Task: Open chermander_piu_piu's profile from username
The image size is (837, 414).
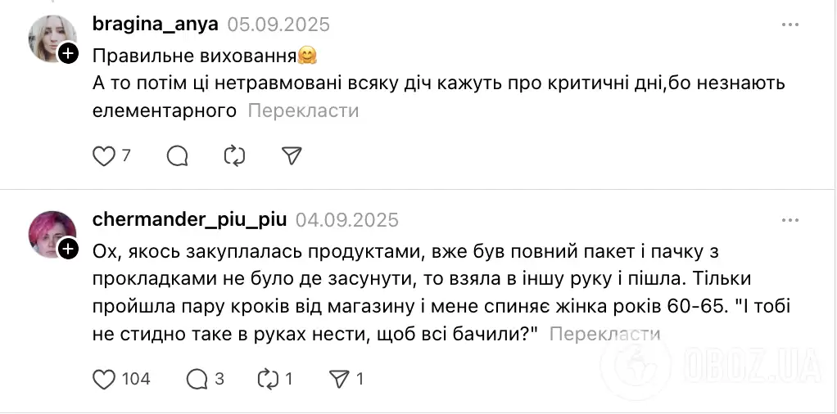Action: 189,219
